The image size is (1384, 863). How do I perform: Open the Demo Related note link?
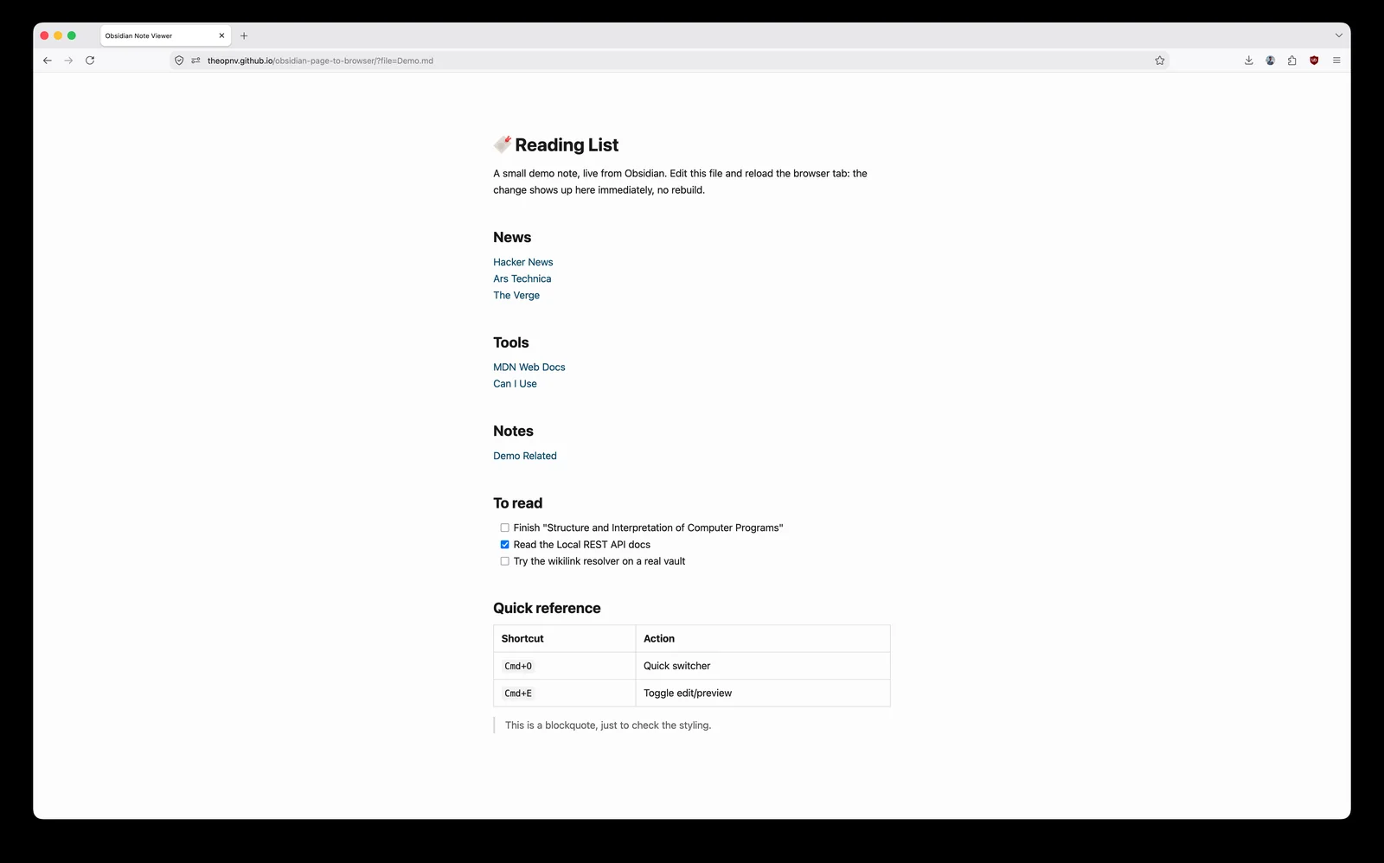point(525,456)
